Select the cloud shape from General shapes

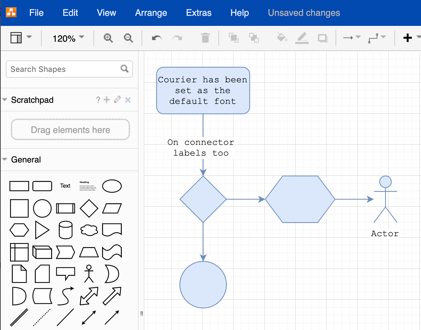coord(89,230)
